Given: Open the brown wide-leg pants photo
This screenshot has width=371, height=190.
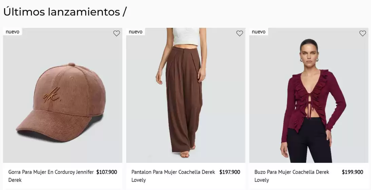Looking at the screenshot, I should (184, 102).
